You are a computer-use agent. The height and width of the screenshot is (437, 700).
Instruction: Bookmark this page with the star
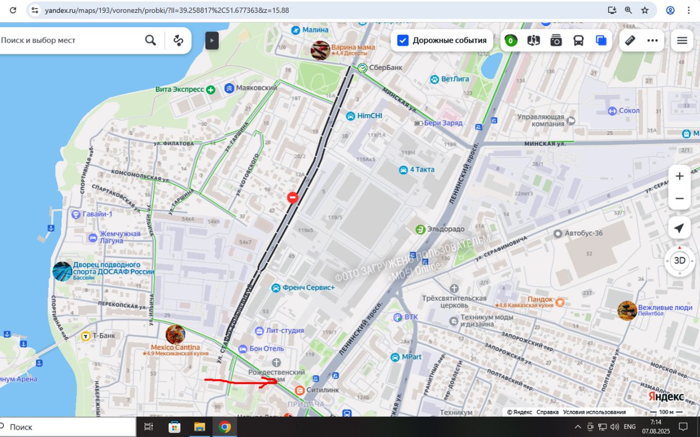645,10
